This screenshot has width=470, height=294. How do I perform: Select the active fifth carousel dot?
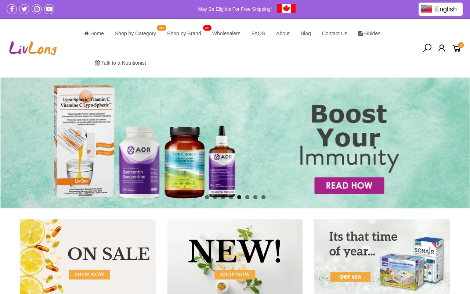[239, 197]
